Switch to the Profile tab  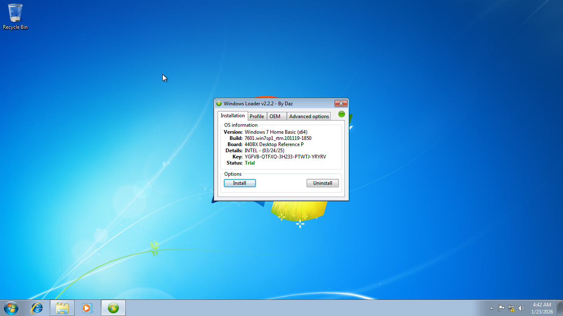click(x=257, y=116)
